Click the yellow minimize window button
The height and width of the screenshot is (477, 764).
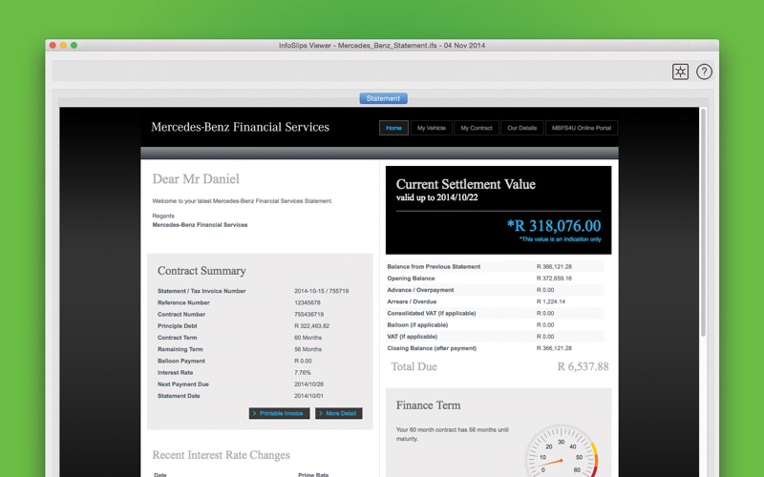click(63, 45)
